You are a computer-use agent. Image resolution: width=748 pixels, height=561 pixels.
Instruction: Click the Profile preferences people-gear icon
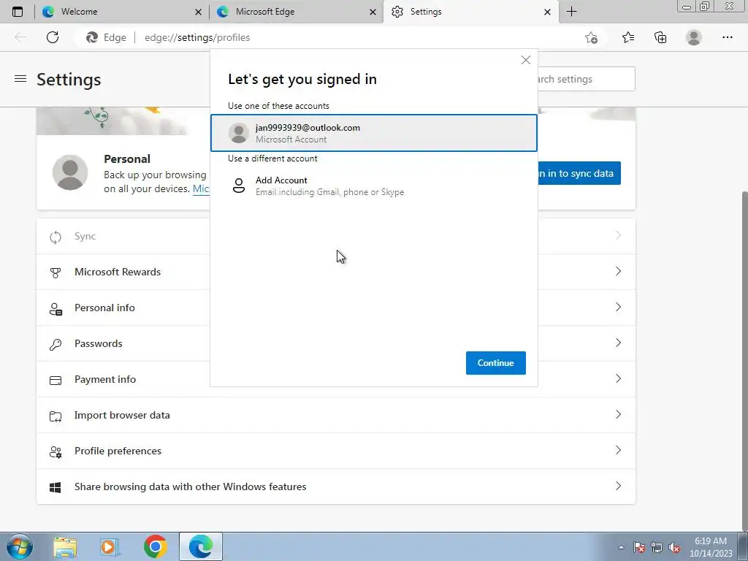coord(56,452)
